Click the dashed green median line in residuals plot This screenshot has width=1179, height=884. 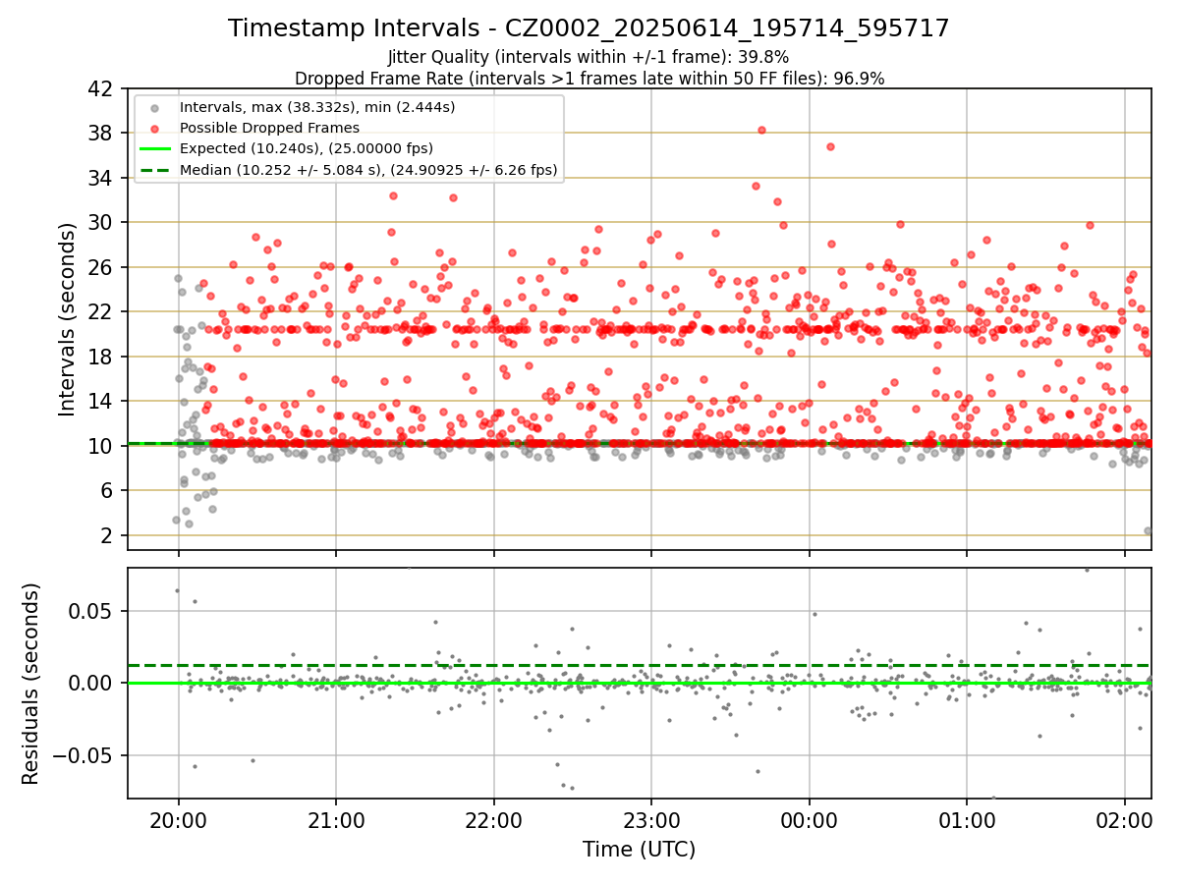coord(639,665)
